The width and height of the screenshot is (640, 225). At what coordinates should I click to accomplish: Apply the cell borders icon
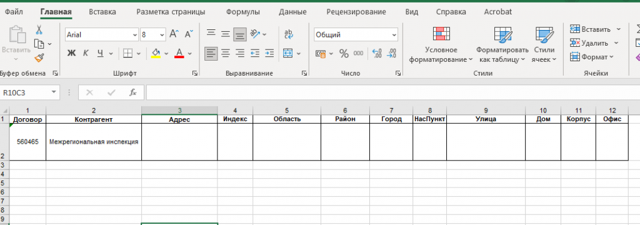(x=128, y=53)
